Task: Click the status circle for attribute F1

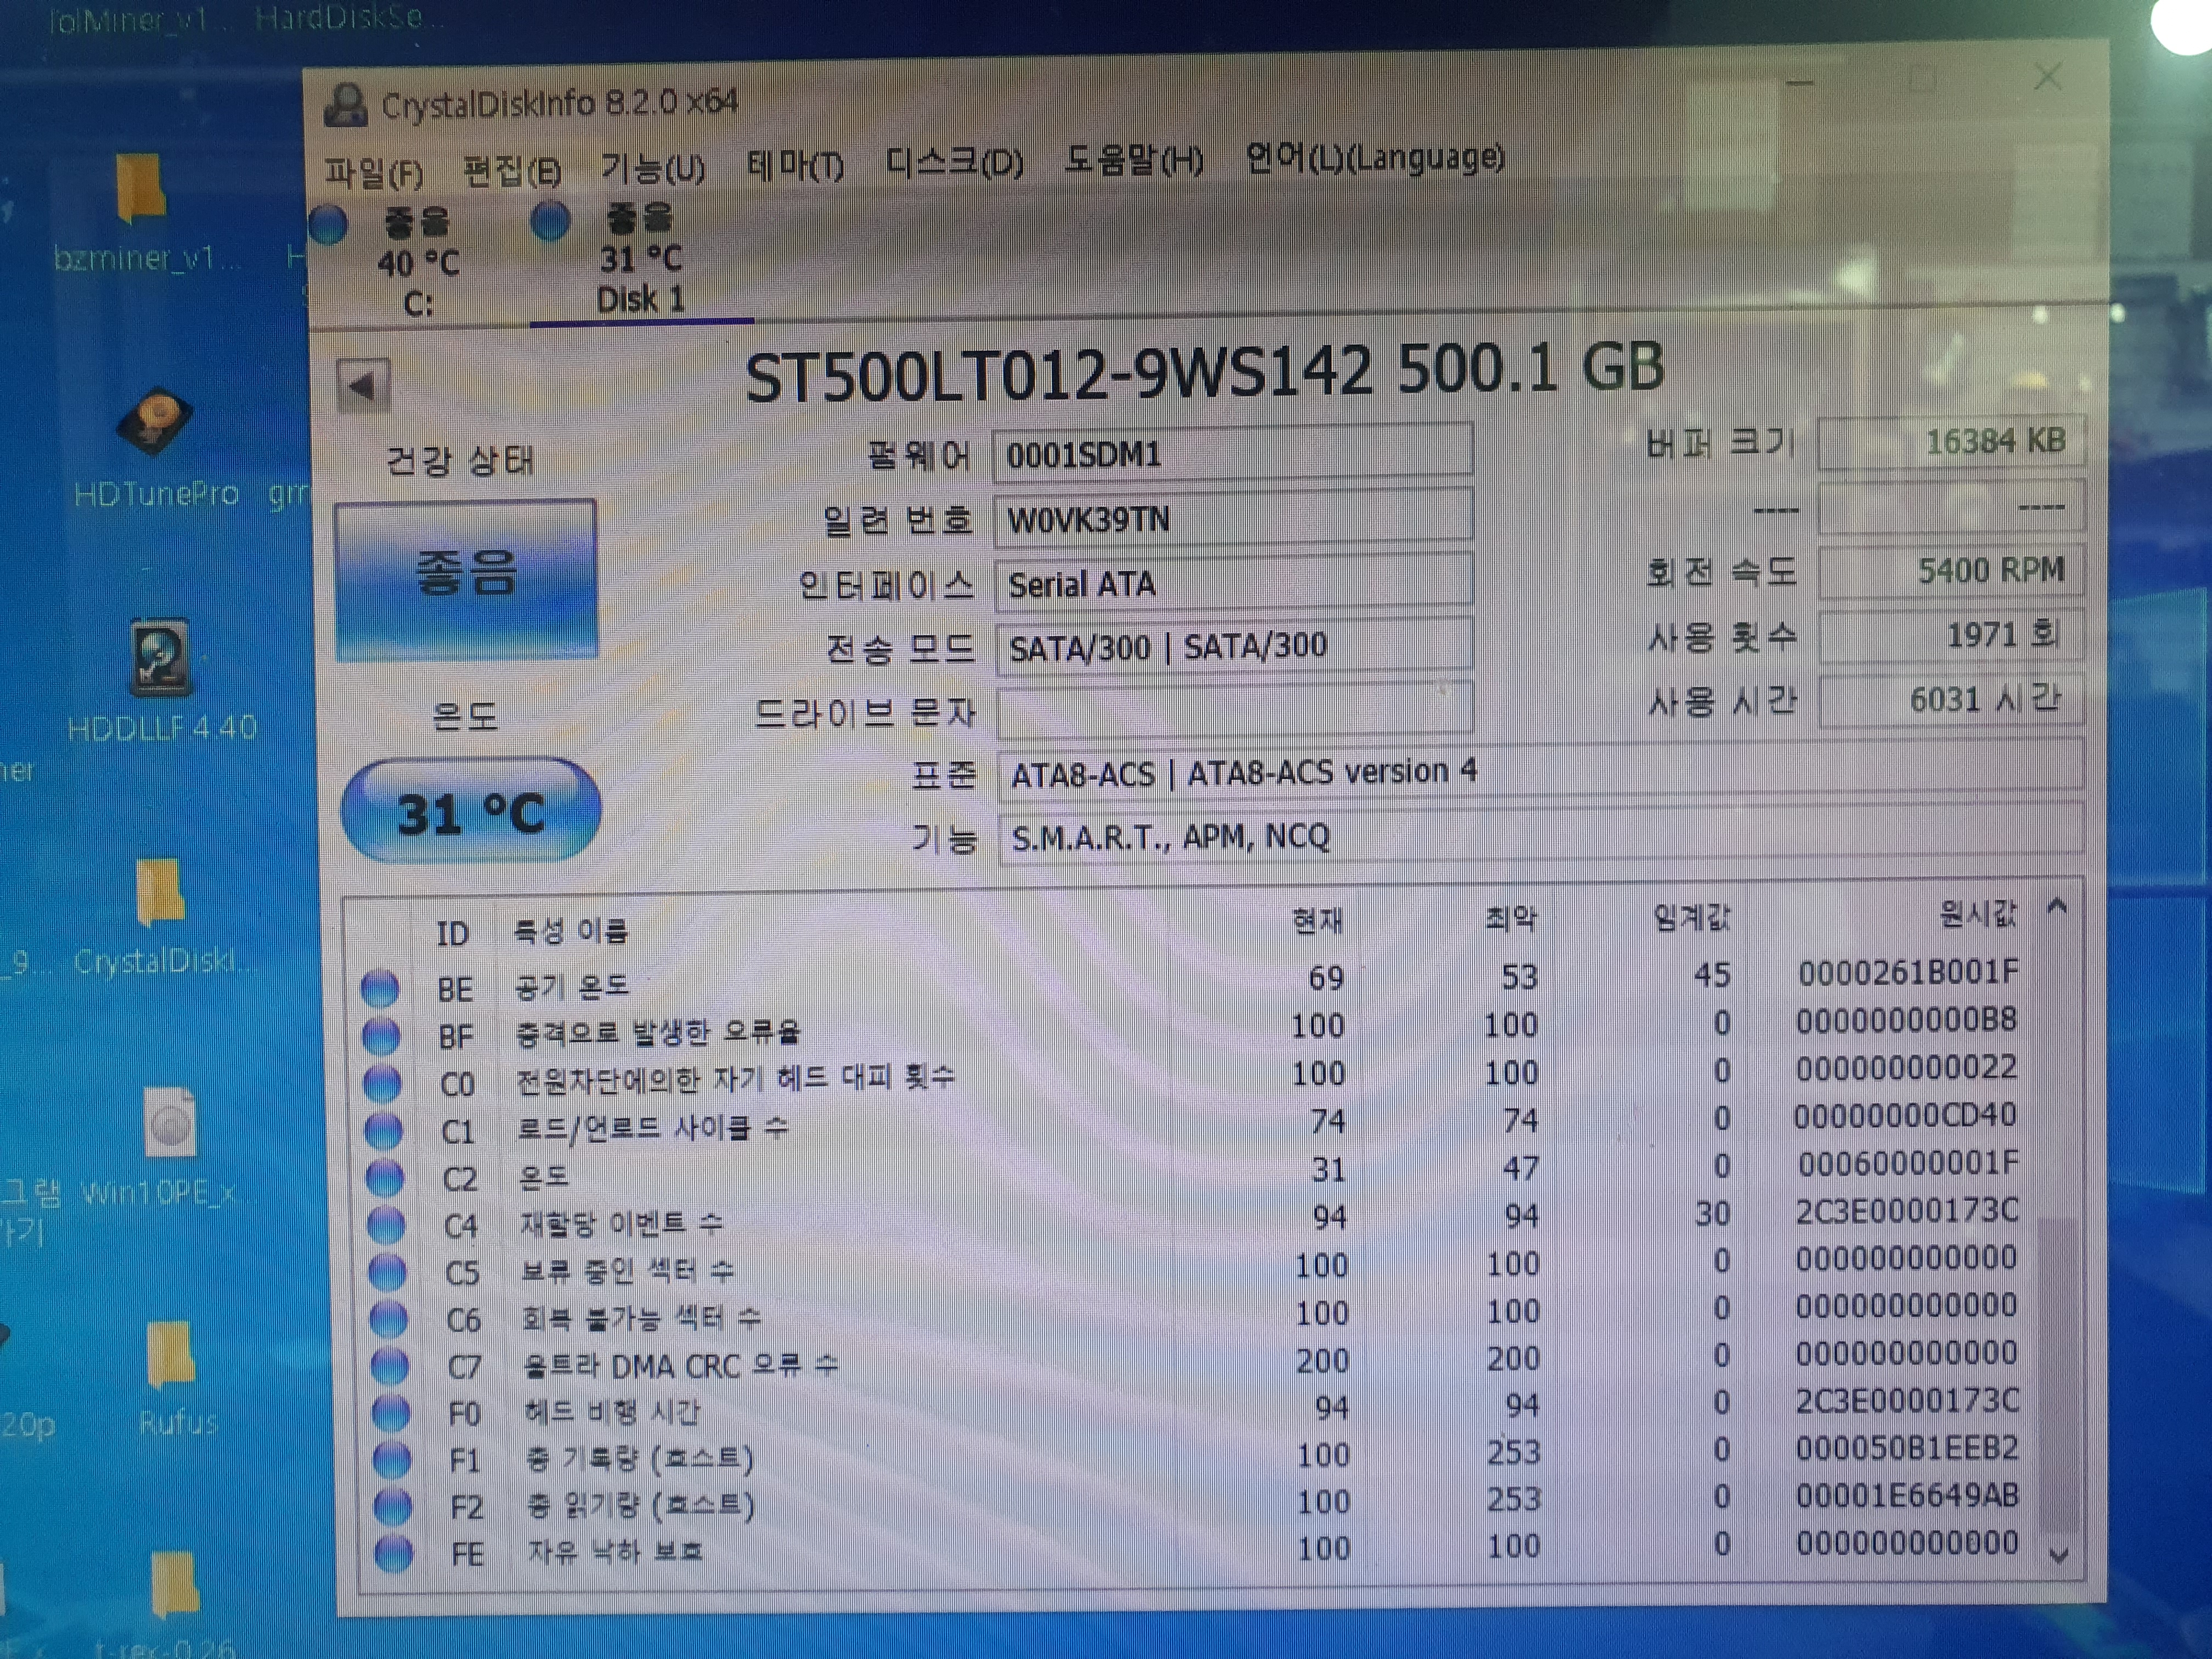Action: pyautogui.click(x=391, y=1459)
